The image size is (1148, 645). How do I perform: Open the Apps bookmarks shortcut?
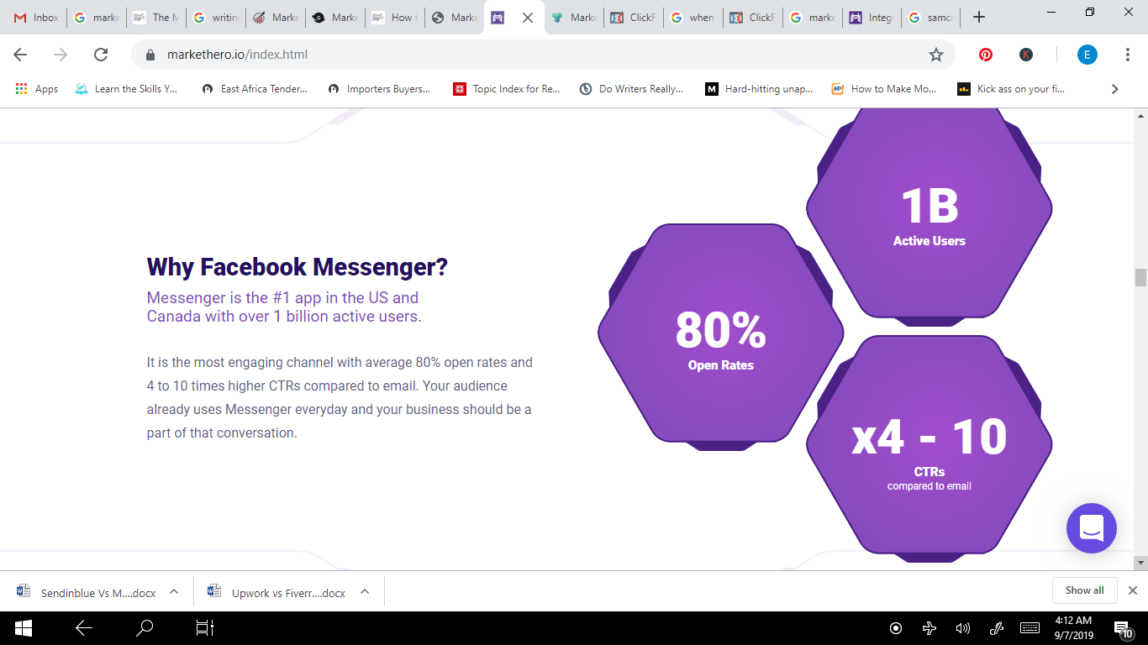[x=38, y=89]
